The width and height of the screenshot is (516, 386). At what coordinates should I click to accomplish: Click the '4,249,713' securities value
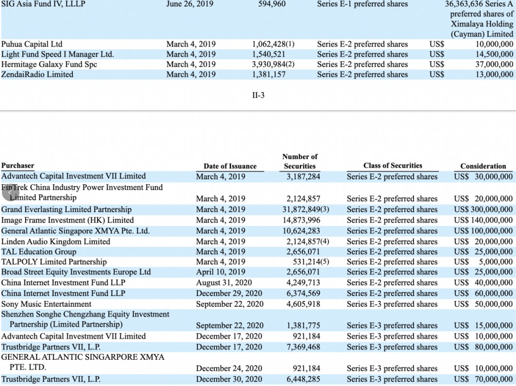(303, 283)
